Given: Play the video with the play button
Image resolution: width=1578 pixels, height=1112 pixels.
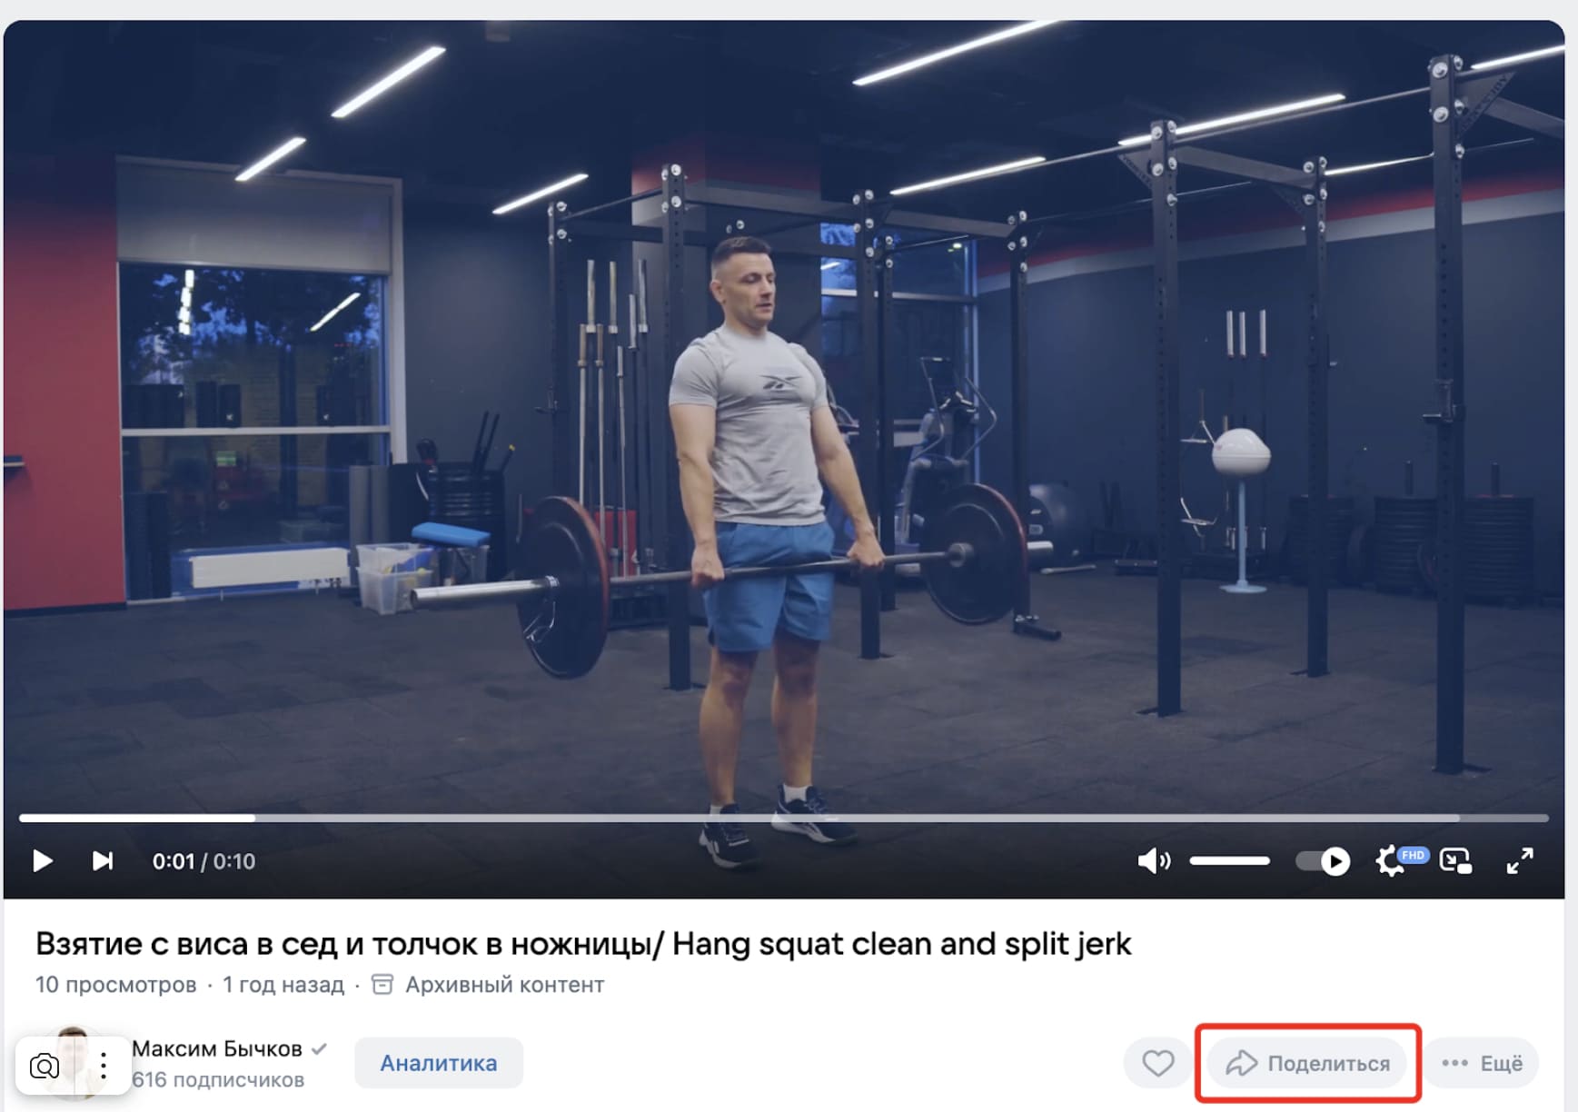Looking at the screenshot, I should pos(42,860).
